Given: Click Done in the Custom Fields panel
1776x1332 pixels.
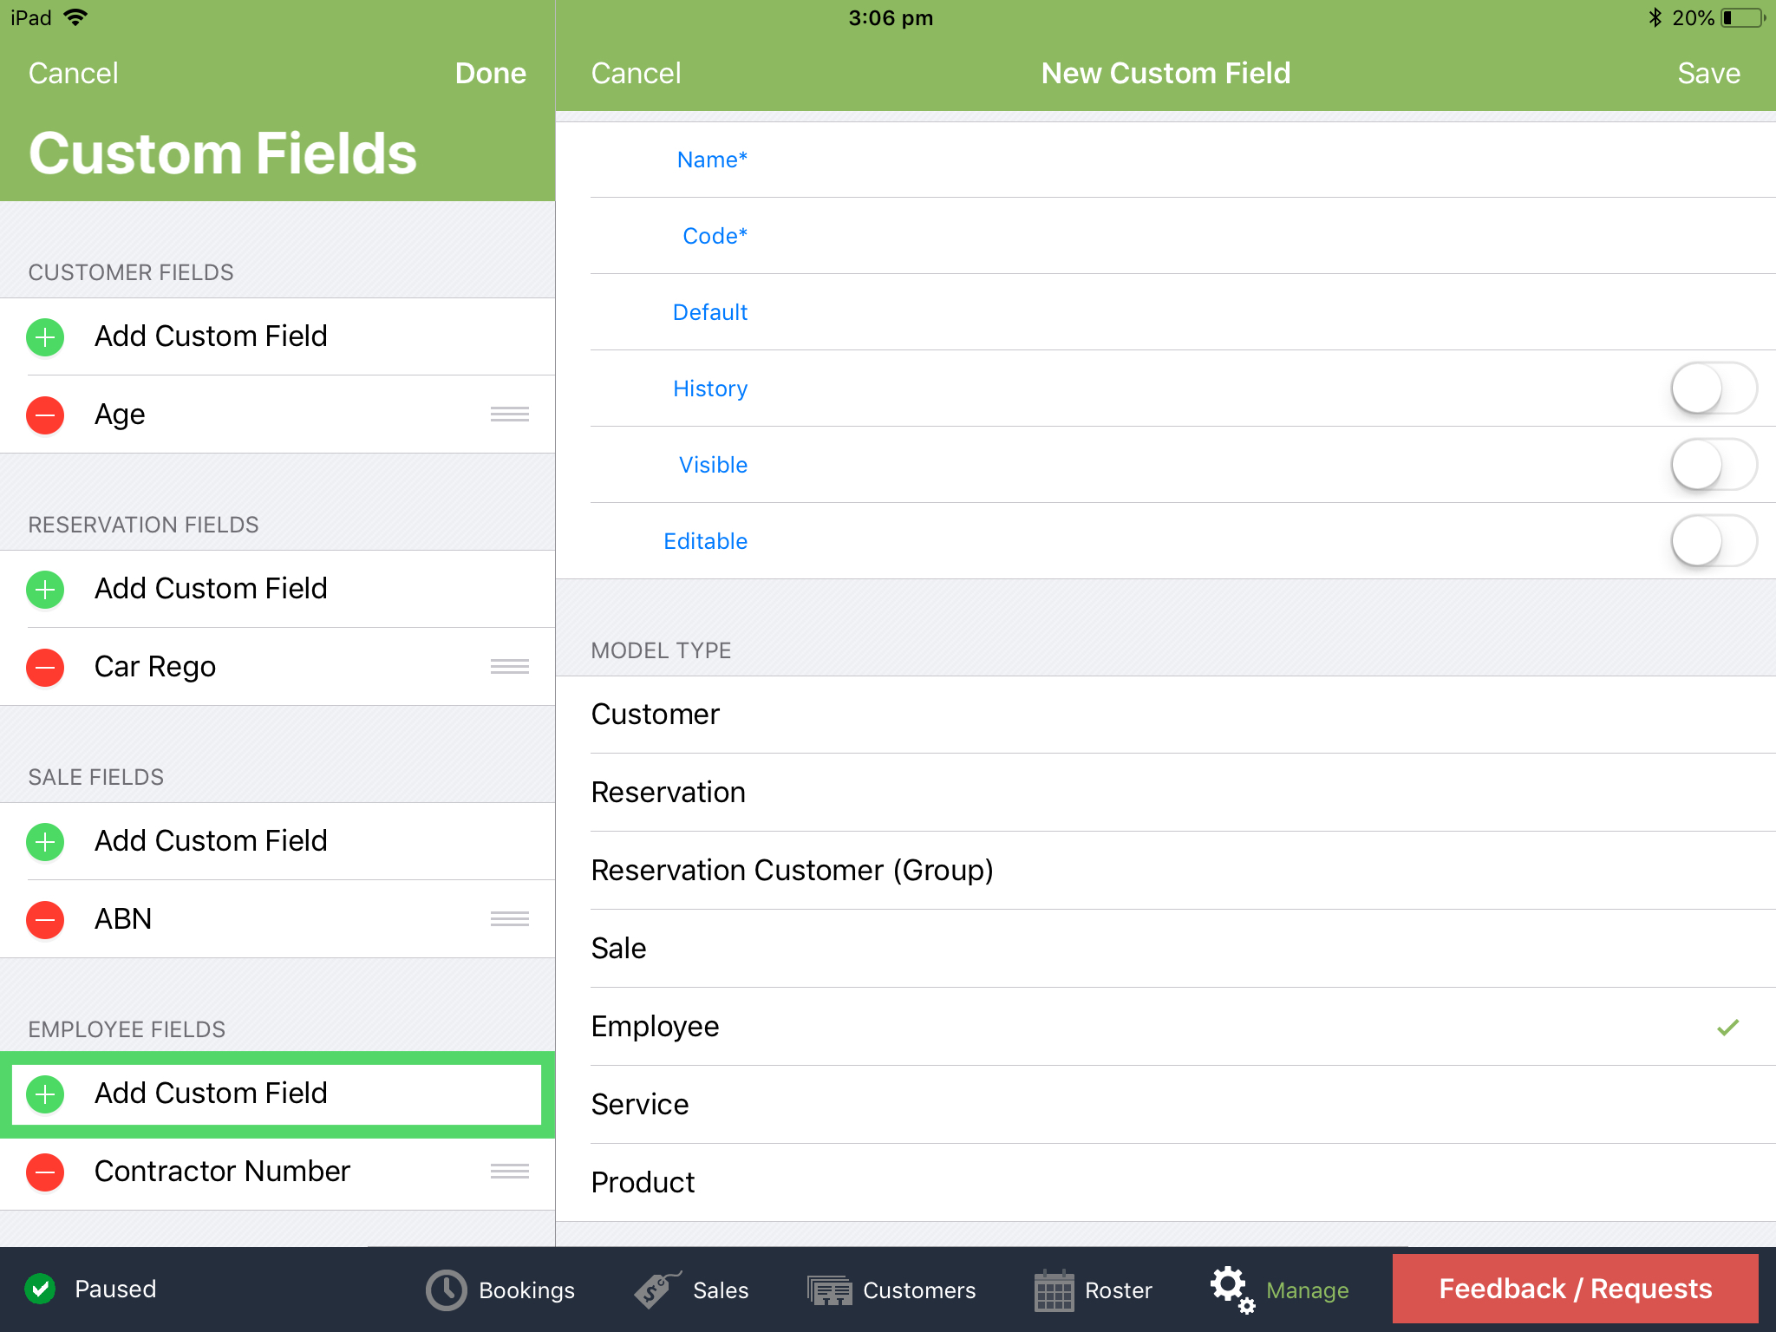Looking at the screenshot, I should coord(490,73).
